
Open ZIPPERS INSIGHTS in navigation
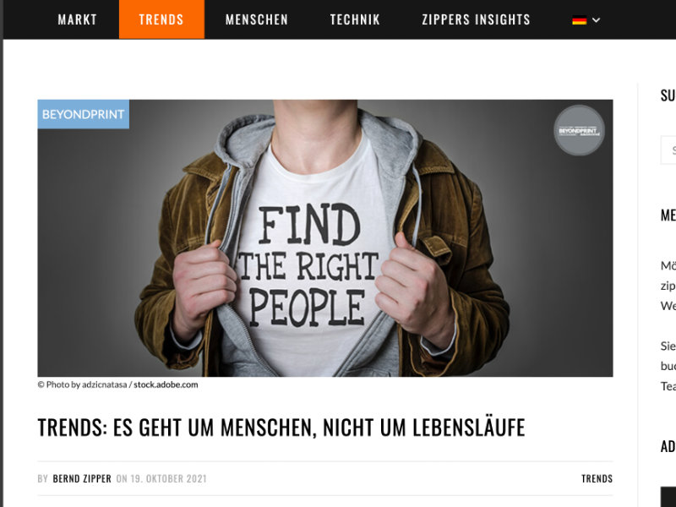coord(476,19)
